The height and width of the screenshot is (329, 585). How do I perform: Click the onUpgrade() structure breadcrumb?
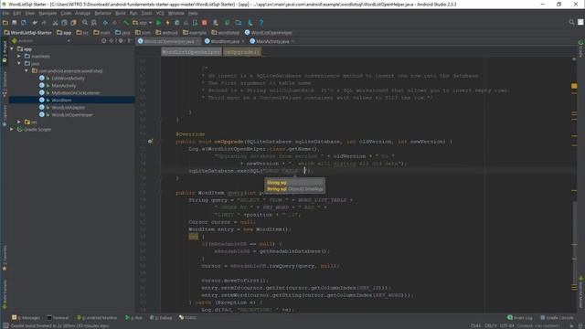(x=242, y=52)
